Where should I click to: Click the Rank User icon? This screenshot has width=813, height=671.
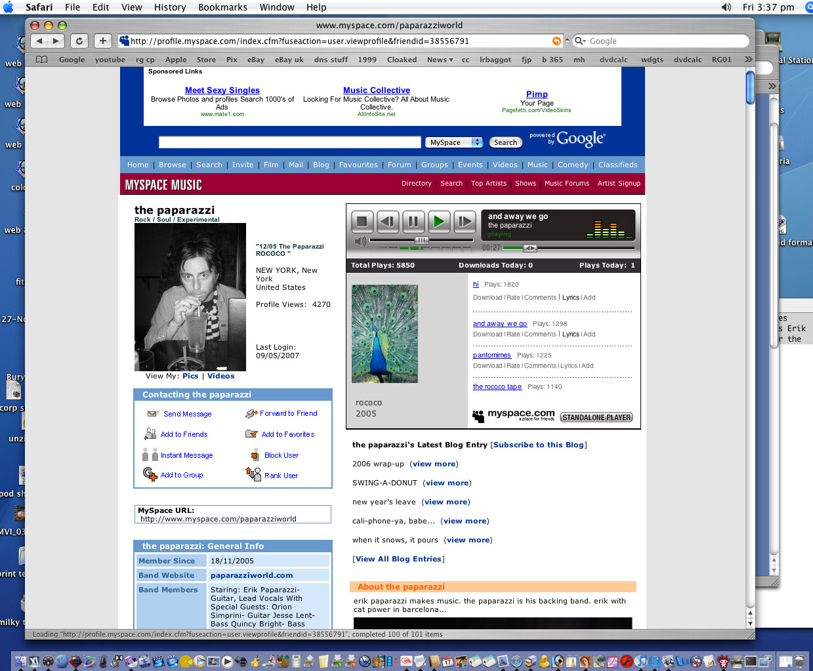coord(253,474)
